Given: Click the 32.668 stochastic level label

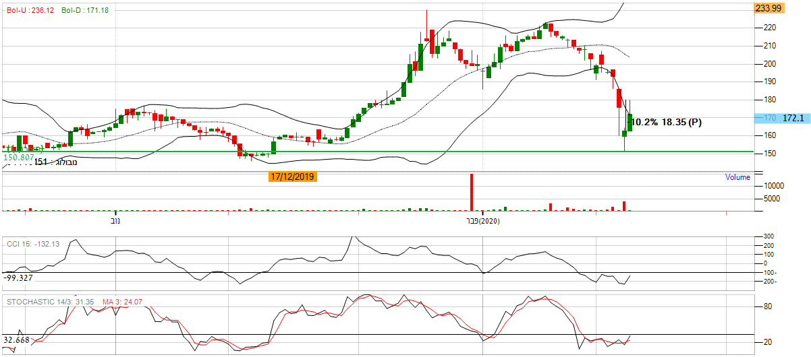Looking at the screenshot, I should pyautogui.click(x=16, y=340).
